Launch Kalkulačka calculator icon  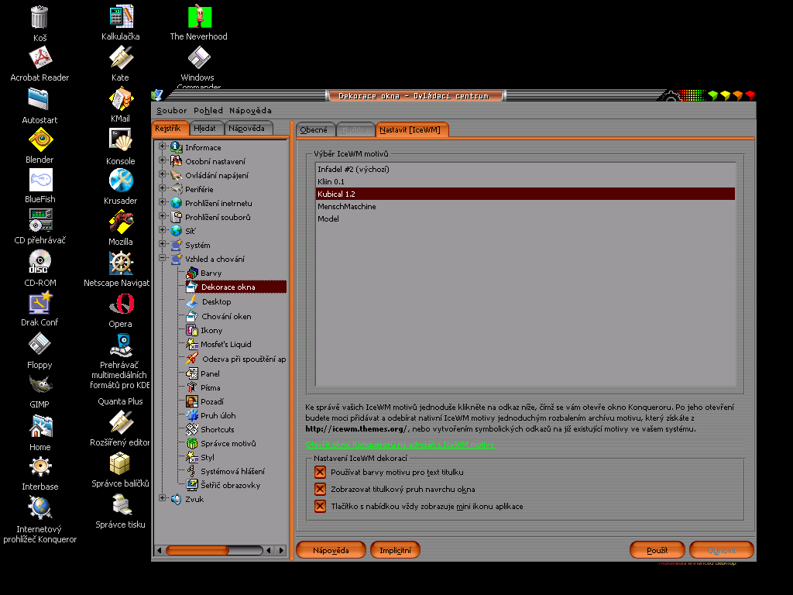pos(121,17)
